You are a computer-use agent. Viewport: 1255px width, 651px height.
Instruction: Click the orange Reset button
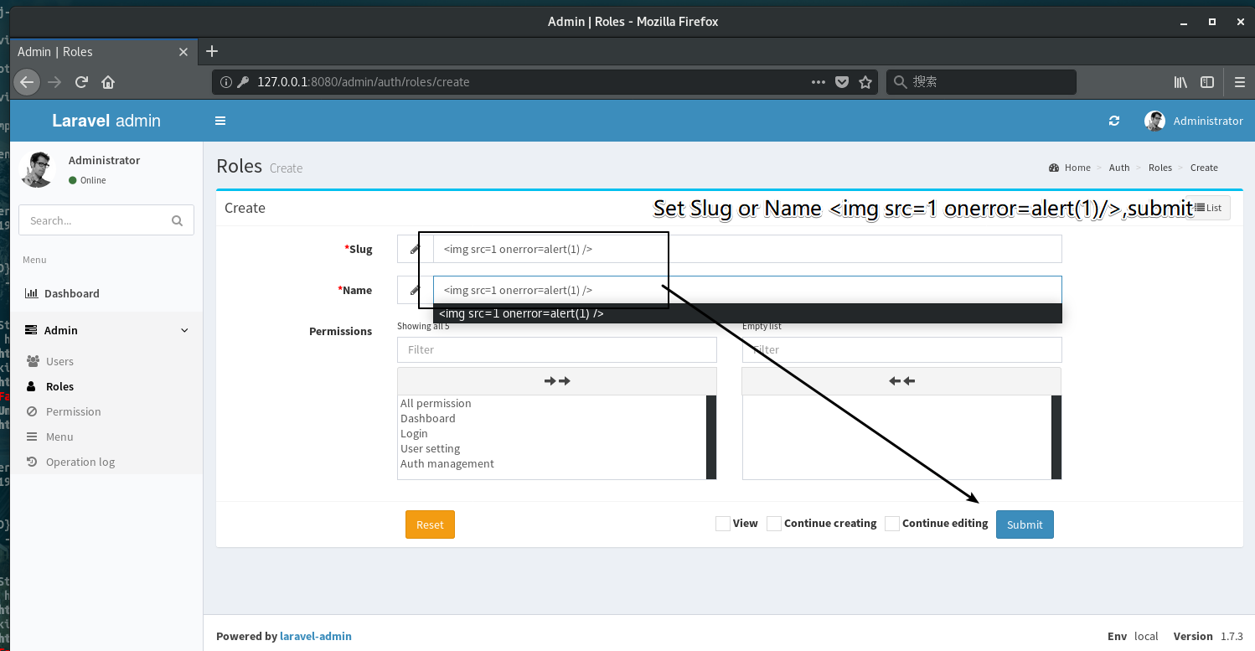[430, 524]
